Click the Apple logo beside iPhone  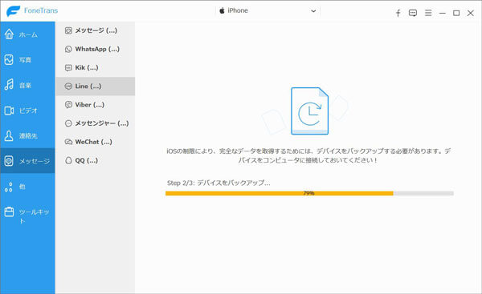(x=222, y=10)
